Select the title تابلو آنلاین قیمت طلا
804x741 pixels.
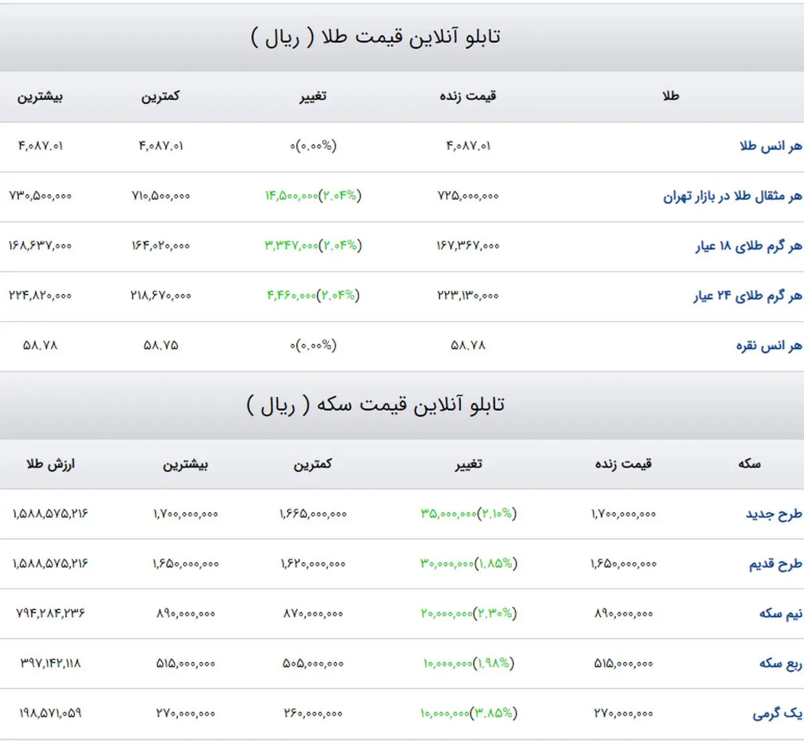[375, 37]
